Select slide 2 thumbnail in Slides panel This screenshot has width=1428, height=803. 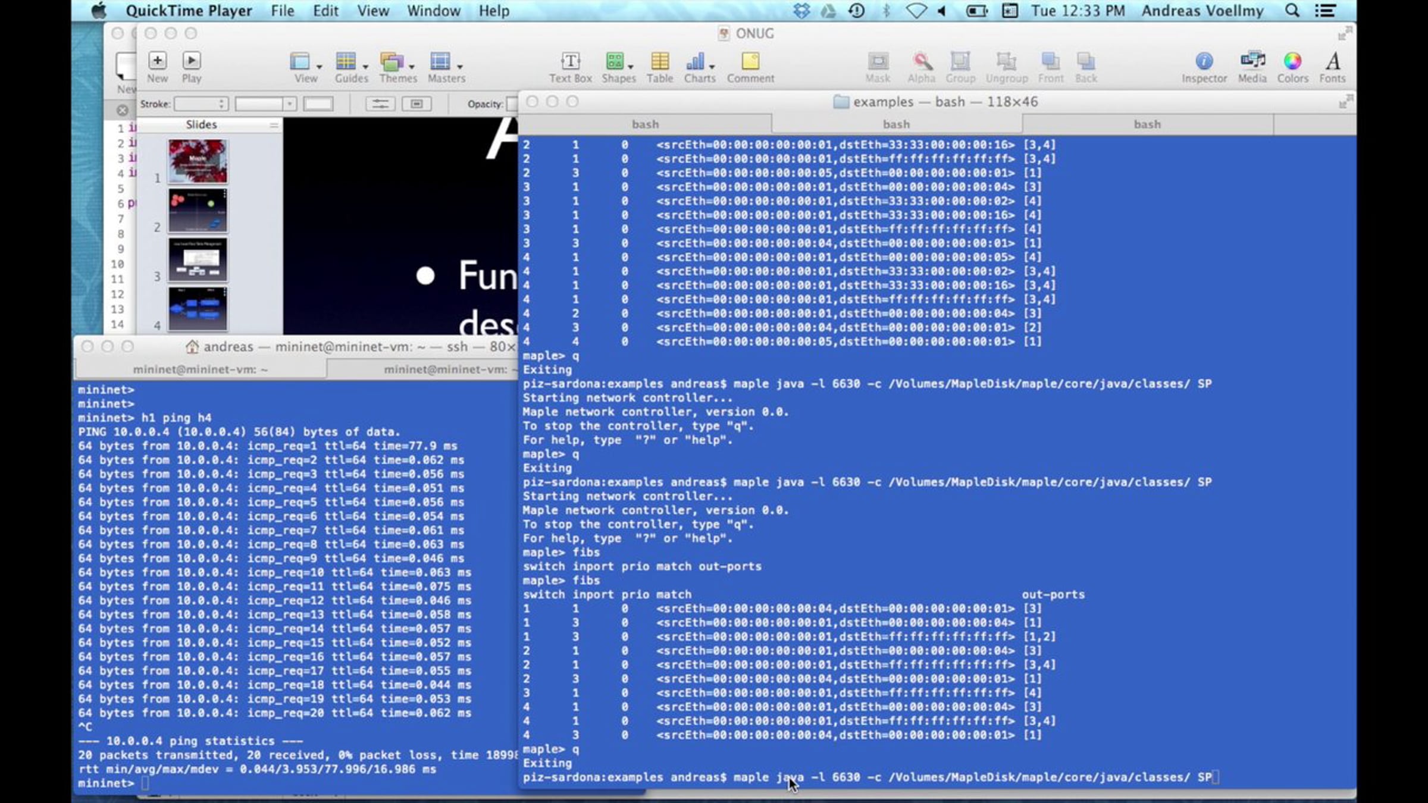(x=198, y=211)
